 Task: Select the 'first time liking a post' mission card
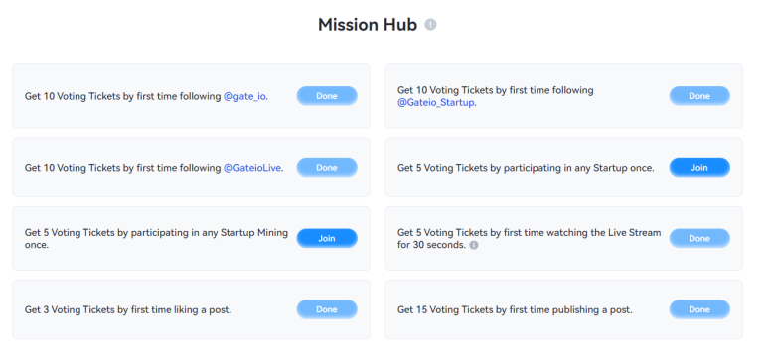tap(191, 309)
